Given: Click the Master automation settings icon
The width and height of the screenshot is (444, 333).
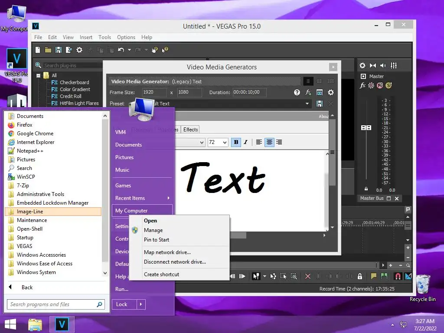Looking at the screenshot, I should [371, 85].
